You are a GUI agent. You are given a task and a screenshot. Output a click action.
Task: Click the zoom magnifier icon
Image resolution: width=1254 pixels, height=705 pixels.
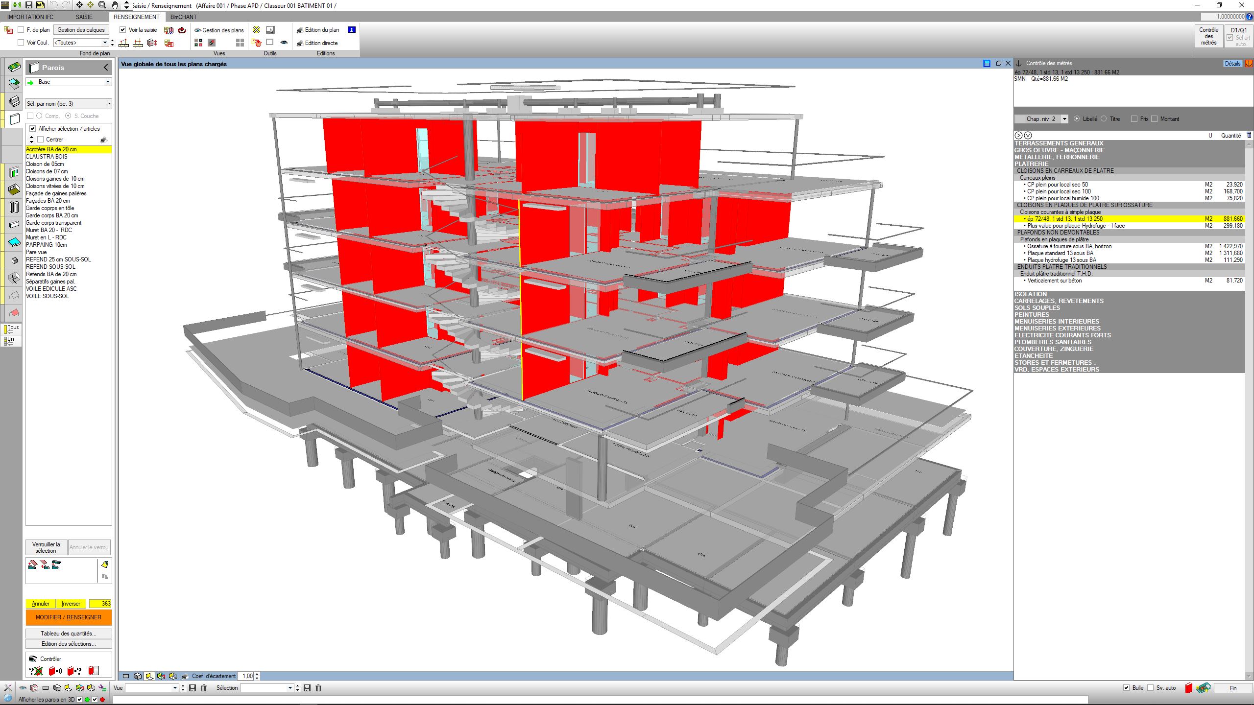(102, 5)
